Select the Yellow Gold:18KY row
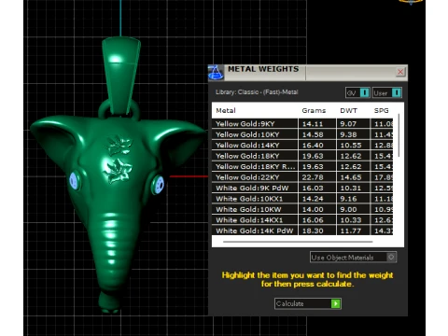The width and height of the screenshot is (448, 336). [x=302, y=156]
